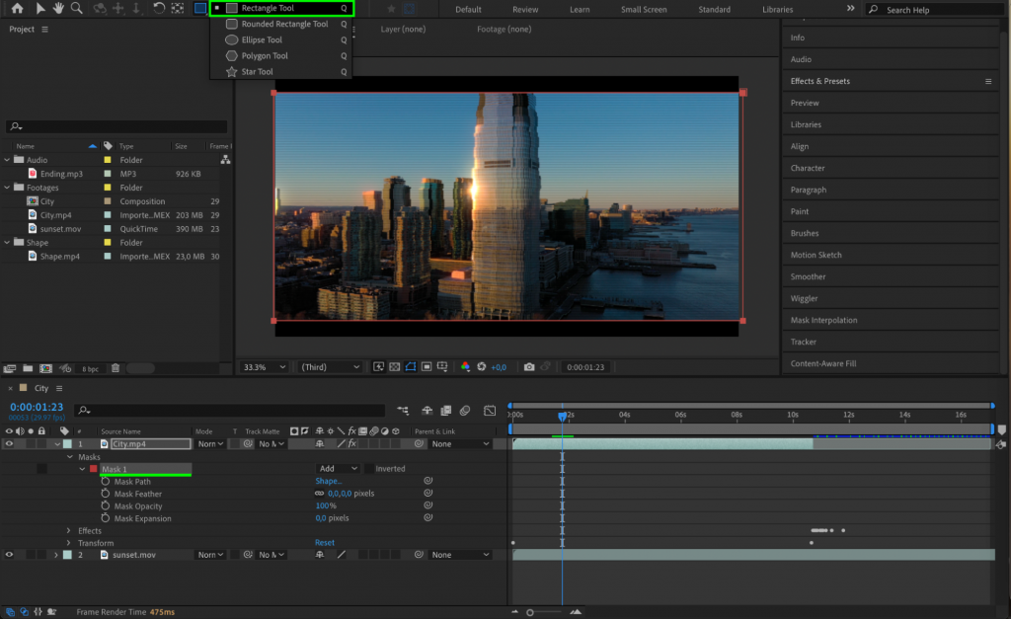The width and height of the screenshot is (1011, 619).
Task: Select the Zoom tool
Action: pos(77,9)
